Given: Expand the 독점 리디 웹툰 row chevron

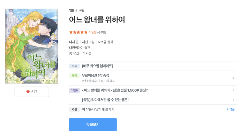Looking at the screenshot, I should coord(233,100).
